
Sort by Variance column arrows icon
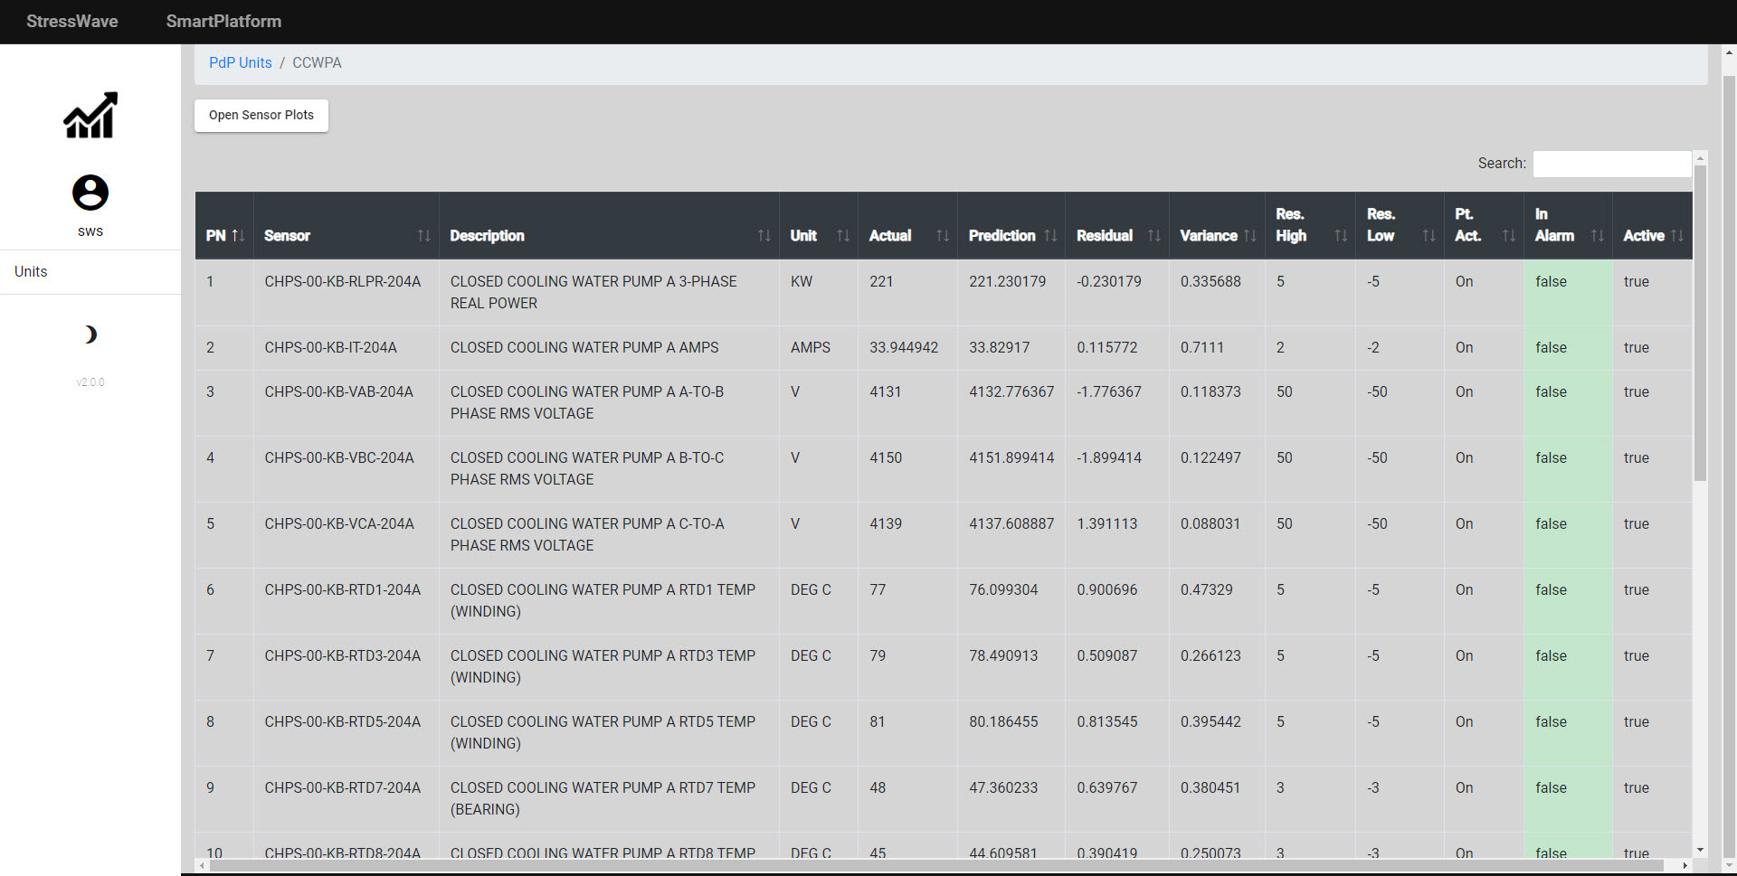1249,235
